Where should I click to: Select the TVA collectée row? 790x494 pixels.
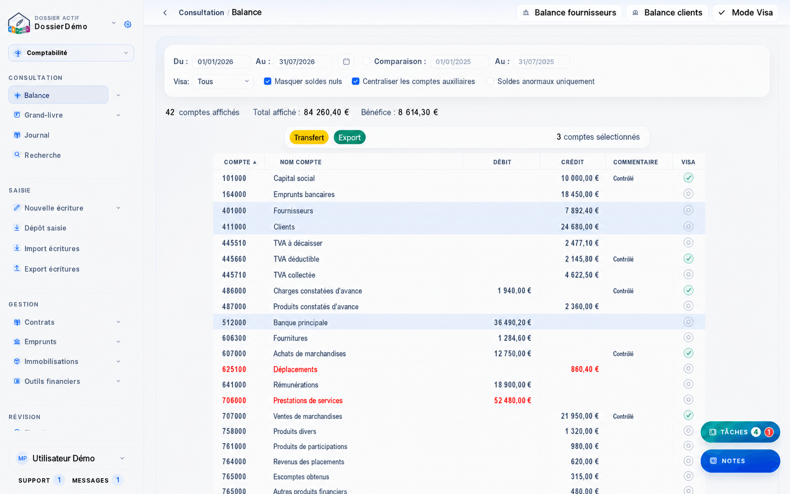point(459,274)
